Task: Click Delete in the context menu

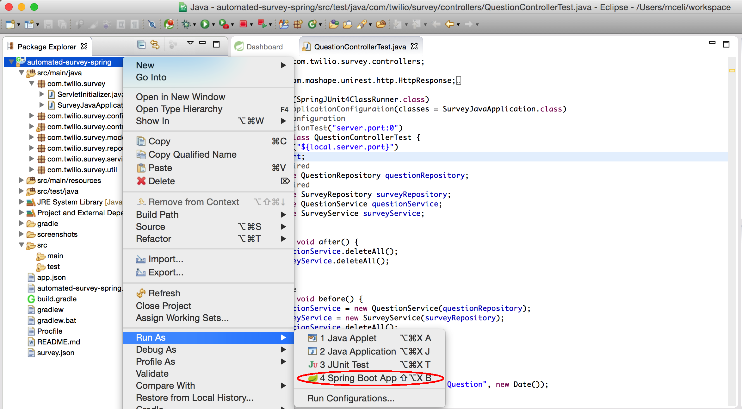Action: (x=208, y=181)
